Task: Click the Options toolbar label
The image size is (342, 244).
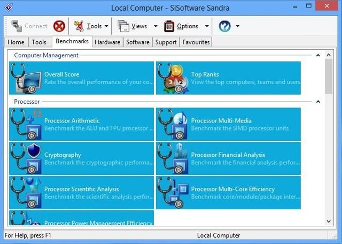Action: [x=188, y=26]
